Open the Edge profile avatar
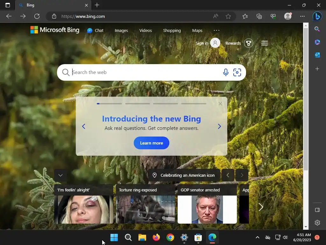Image resolution: width=326 pixels, height=245 pixels. [288, 16]
